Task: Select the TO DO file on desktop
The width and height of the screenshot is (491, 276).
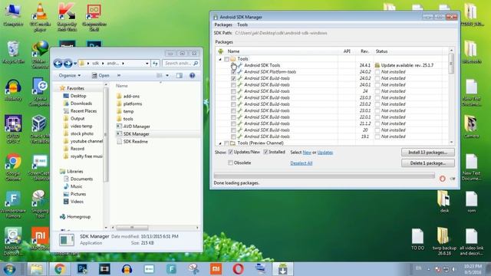Action: (x=417, y=239)
